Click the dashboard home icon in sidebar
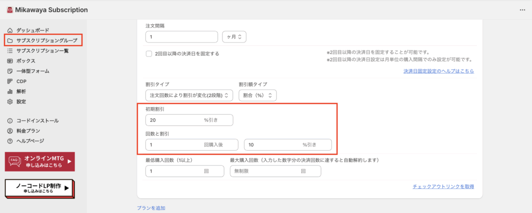 [x=10, y=31]
